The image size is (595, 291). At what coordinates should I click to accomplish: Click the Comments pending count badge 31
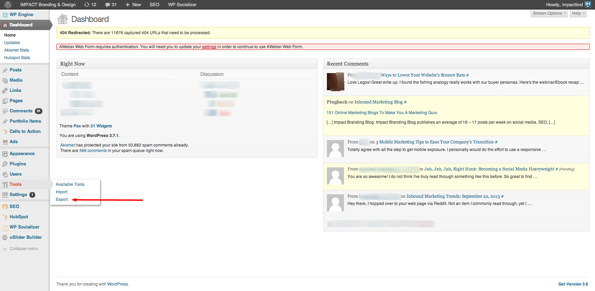click(39, 111)
